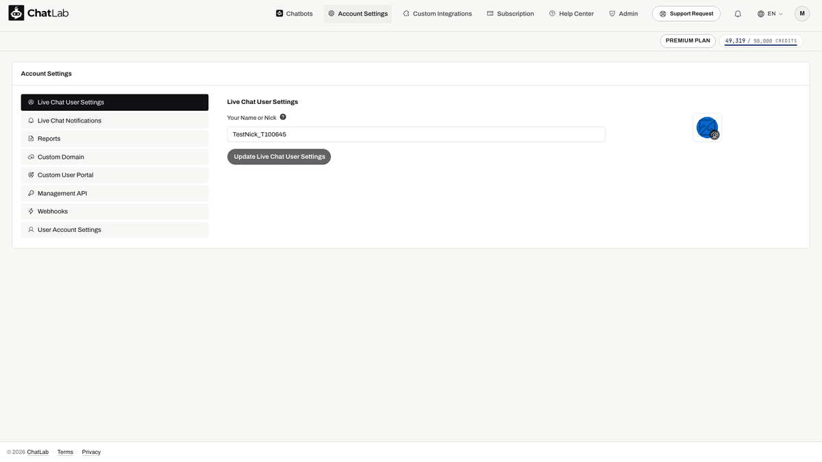Click the Support Request button
This screenshot has width=822, height=462.
[x=686, y=14]
